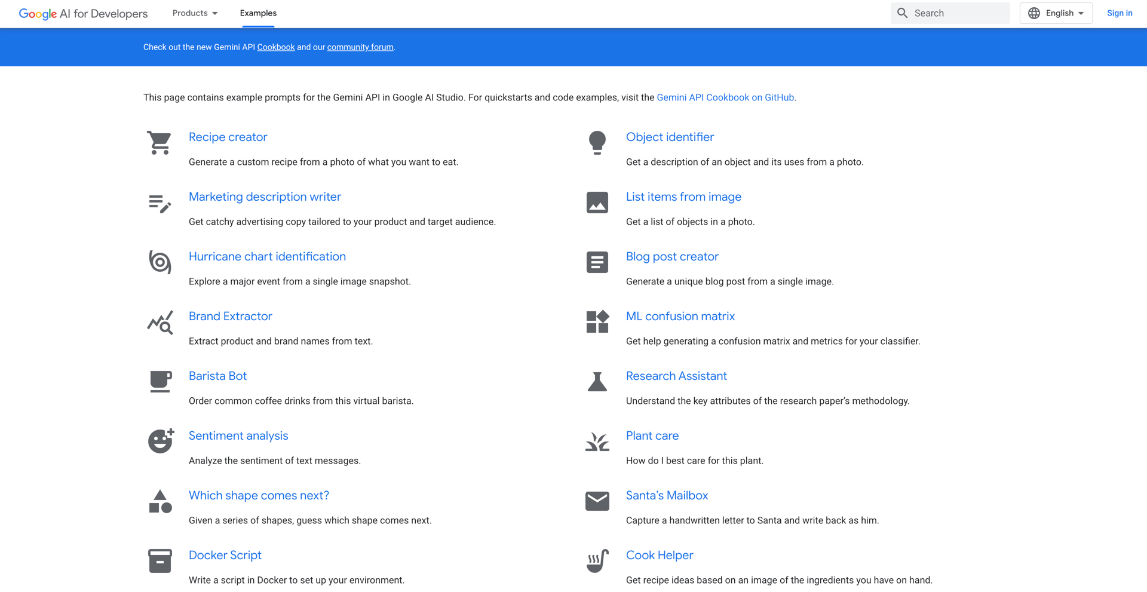Click the Sign in link
This screenshot has width=1147, height=592.
(1119, 13)
